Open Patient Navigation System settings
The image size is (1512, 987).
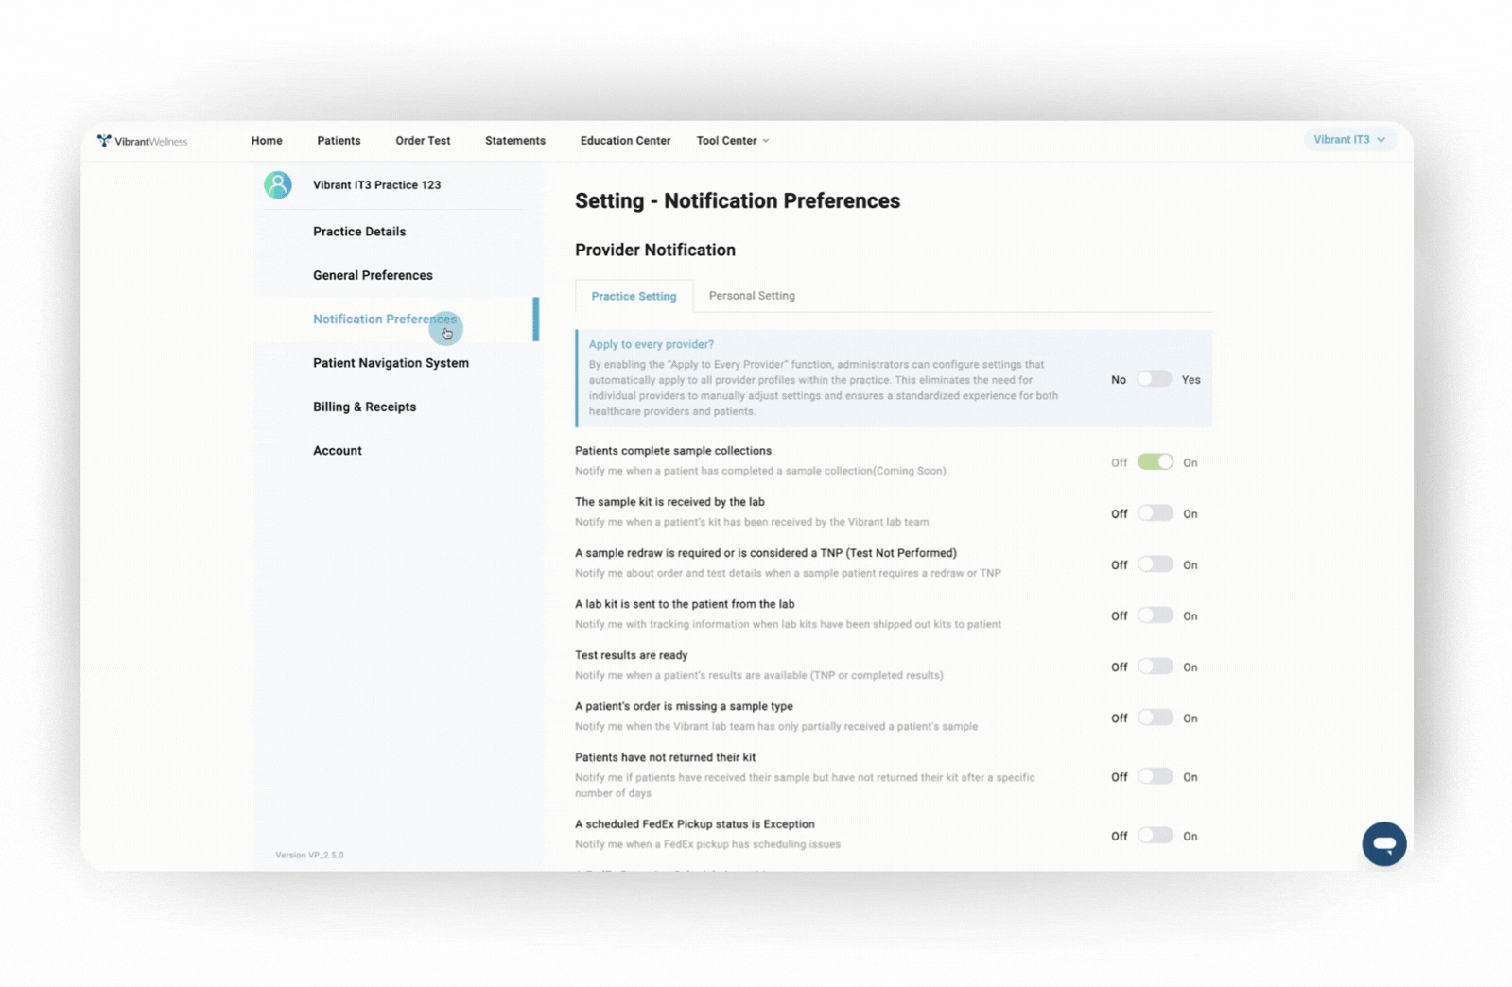click(x=391, y=363)
